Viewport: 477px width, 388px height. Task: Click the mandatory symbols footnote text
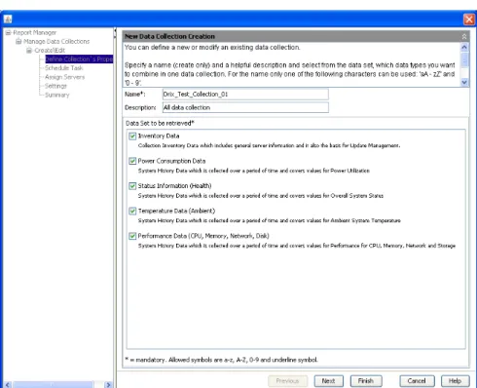pos(222,360)
